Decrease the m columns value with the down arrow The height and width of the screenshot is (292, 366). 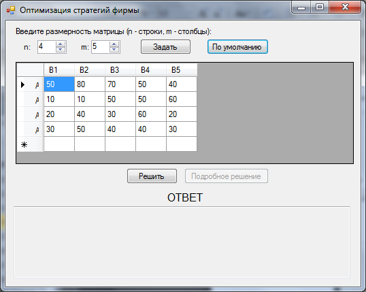coord(114,50)
